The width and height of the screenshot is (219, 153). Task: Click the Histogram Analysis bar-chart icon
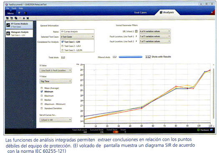[8, 33]
